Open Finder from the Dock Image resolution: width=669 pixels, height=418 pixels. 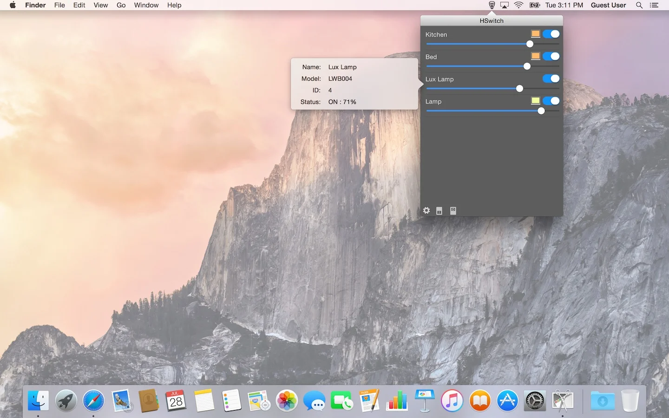[38, 400]
